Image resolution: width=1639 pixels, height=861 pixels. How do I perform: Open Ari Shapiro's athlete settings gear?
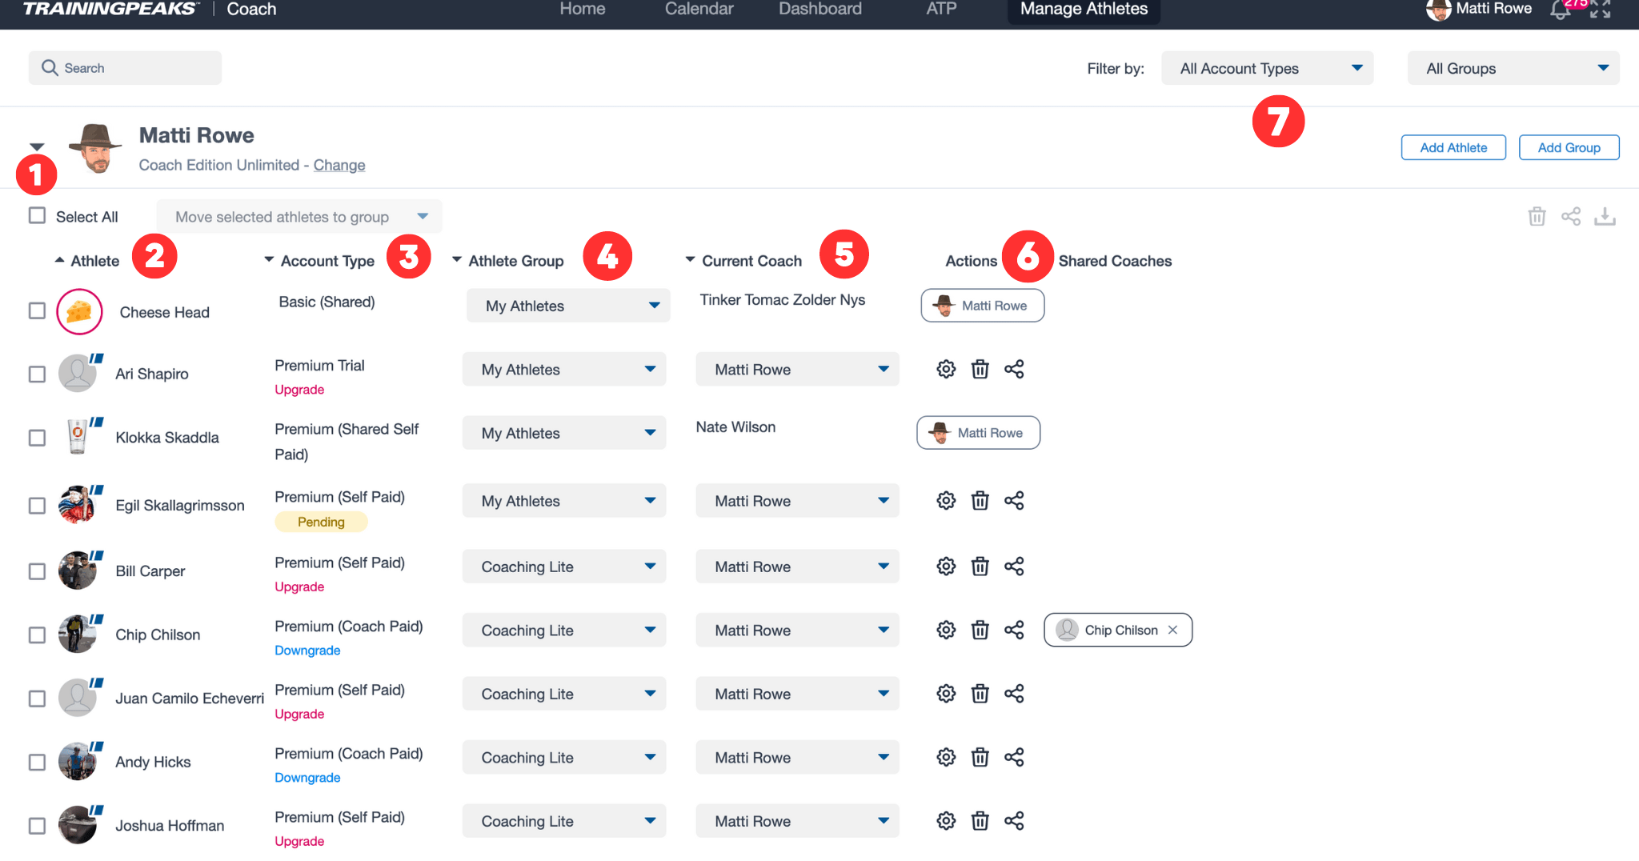(x=945, y=369)
